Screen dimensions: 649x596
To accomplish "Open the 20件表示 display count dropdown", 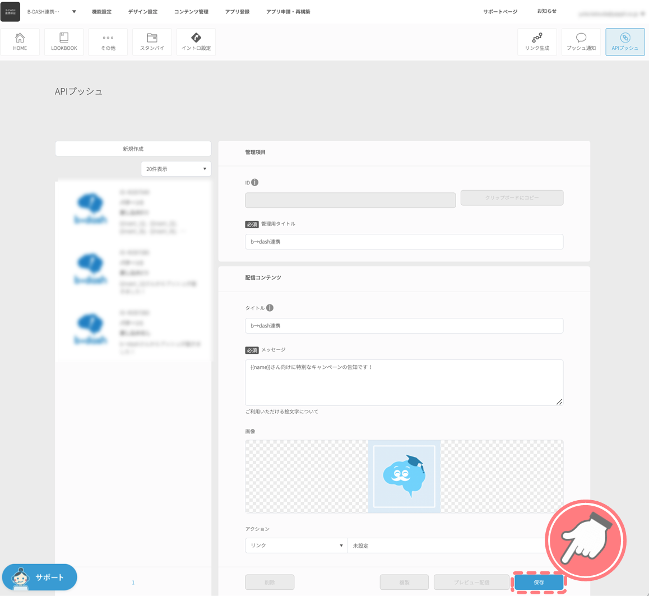I will tap(176, 169).
